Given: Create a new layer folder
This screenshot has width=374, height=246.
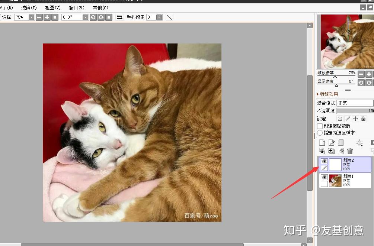Looking at the screenshot, I should 341,142.
